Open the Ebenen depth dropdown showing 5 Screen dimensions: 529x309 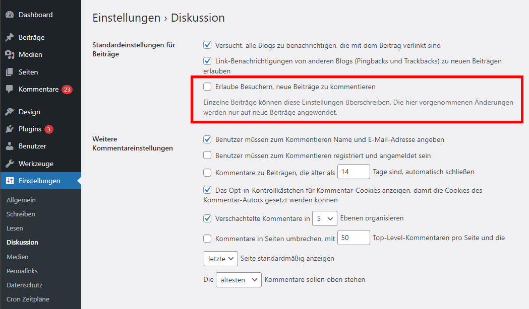click(325, 218)
